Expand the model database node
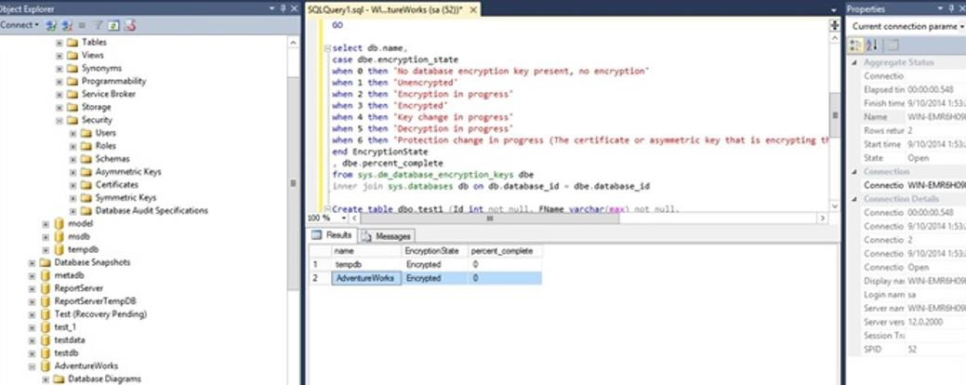This screenshot has width=966, height=385. coord(46,223)
